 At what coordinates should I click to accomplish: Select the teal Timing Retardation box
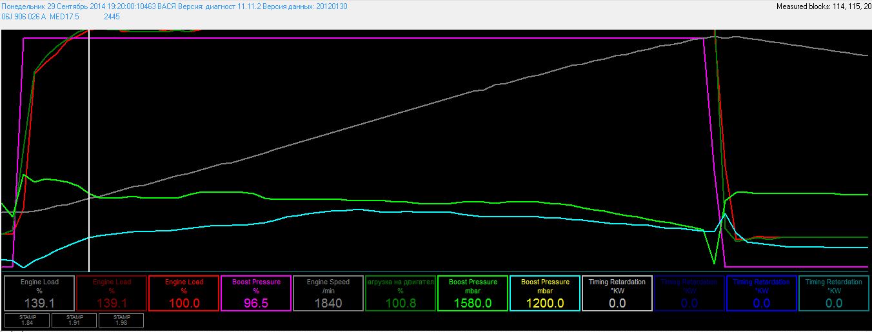click(x=834, y=293)
